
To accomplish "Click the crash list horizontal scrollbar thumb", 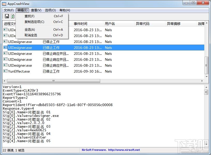I will [x=54, y=81].
